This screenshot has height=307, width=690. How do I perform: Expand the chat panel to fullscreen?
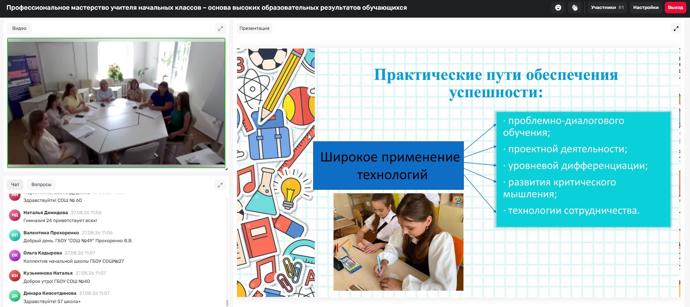click(x=220, y=185)
